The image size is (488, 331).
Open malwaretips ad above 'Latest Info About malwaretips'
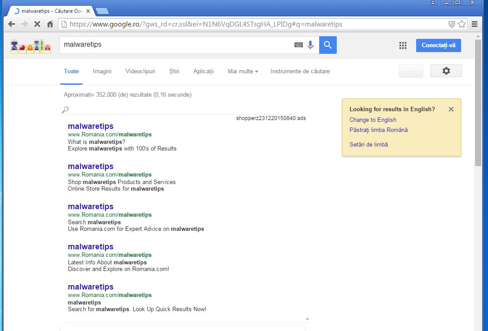pyautogui.click(x=90, y=247)
